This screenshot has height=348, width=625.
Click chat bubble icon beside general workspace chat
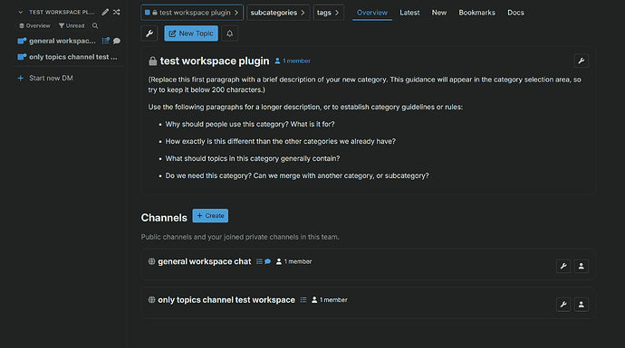[x=268, y=261]
